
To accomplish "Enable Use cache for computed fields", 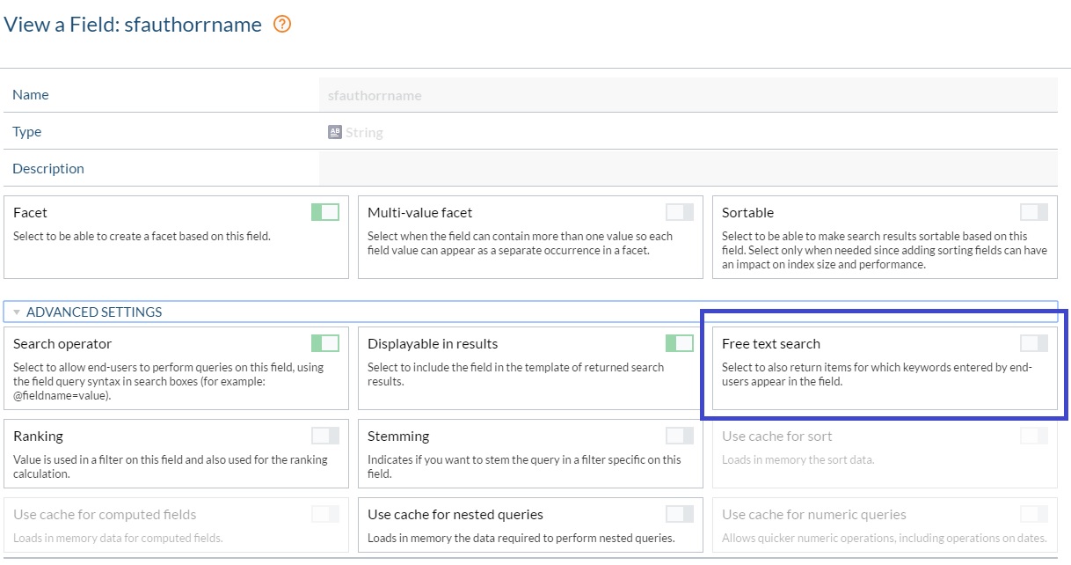I will coord(323,514).
